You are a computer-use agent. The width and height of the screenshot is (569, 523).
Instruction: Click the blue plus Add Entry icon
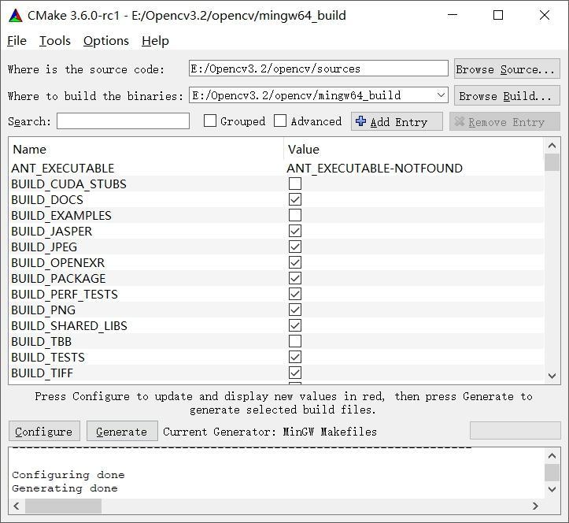pyautogui.click(x=361, y=121)
